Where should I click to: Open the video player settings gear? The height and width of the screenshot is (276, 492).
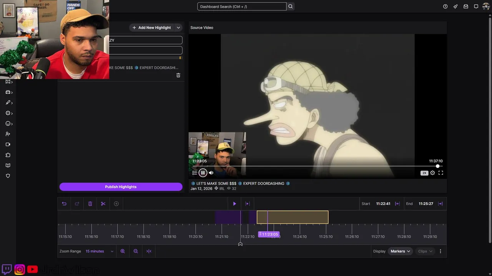[x=432, y=173]
